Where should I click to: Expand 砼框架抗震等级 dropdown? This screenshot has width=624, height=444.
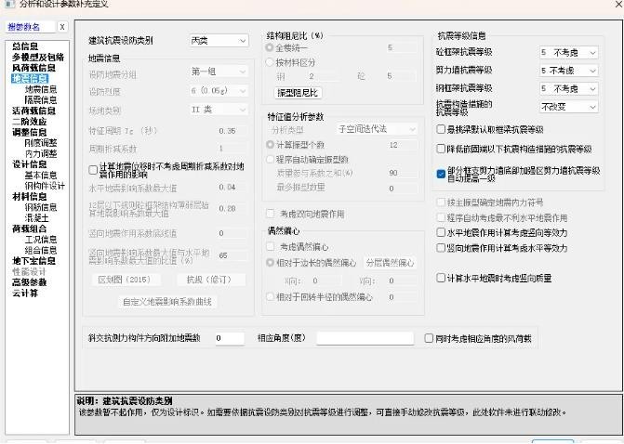[569, 52]
